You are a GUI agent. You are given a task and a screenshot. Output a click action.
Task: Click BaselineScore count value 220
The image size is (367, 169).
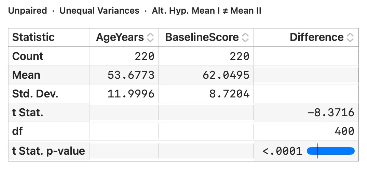pyautogui.click(x=240, y=57)
